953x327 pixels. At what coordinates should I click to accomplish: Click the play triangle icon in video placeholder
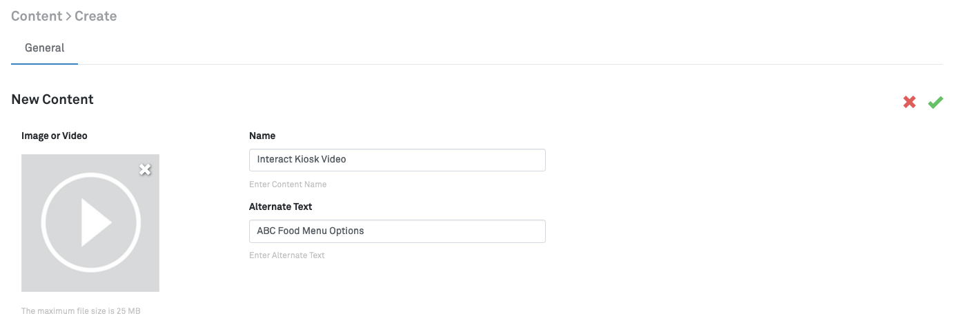tap(95, 222)
